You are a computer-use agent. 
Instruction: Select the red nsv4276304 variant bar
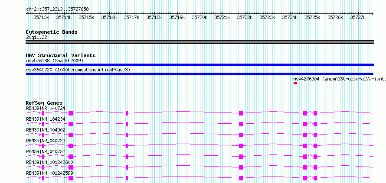coord(295,83)
